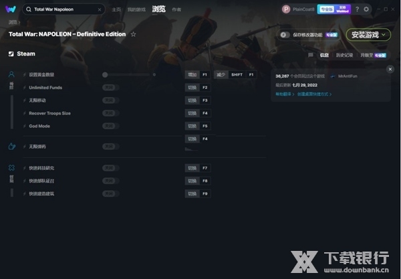Switch to the 浏览 tab
The width and height of the screenshot is (401, 279).
[x=159, y=9]
